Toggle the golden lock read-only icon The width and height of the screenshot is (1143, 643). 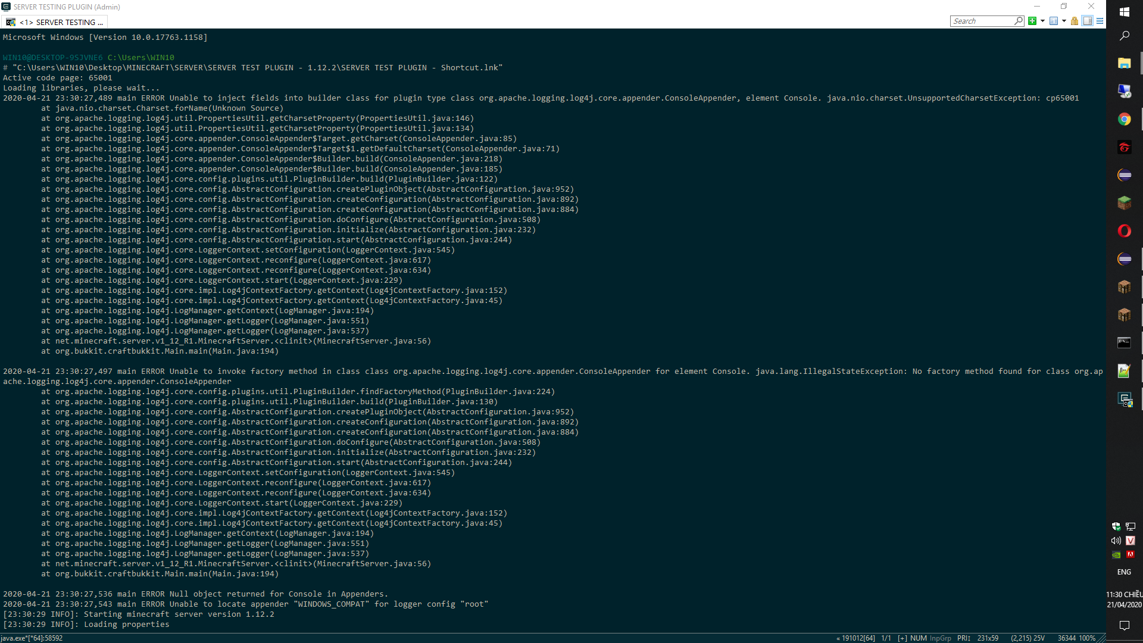tap(1075, 21)
